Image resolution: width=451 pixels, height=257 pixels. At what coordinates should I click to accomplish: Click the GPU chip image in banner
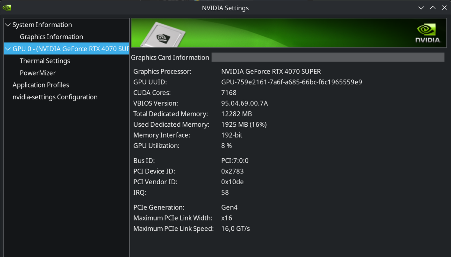[163, 35]
